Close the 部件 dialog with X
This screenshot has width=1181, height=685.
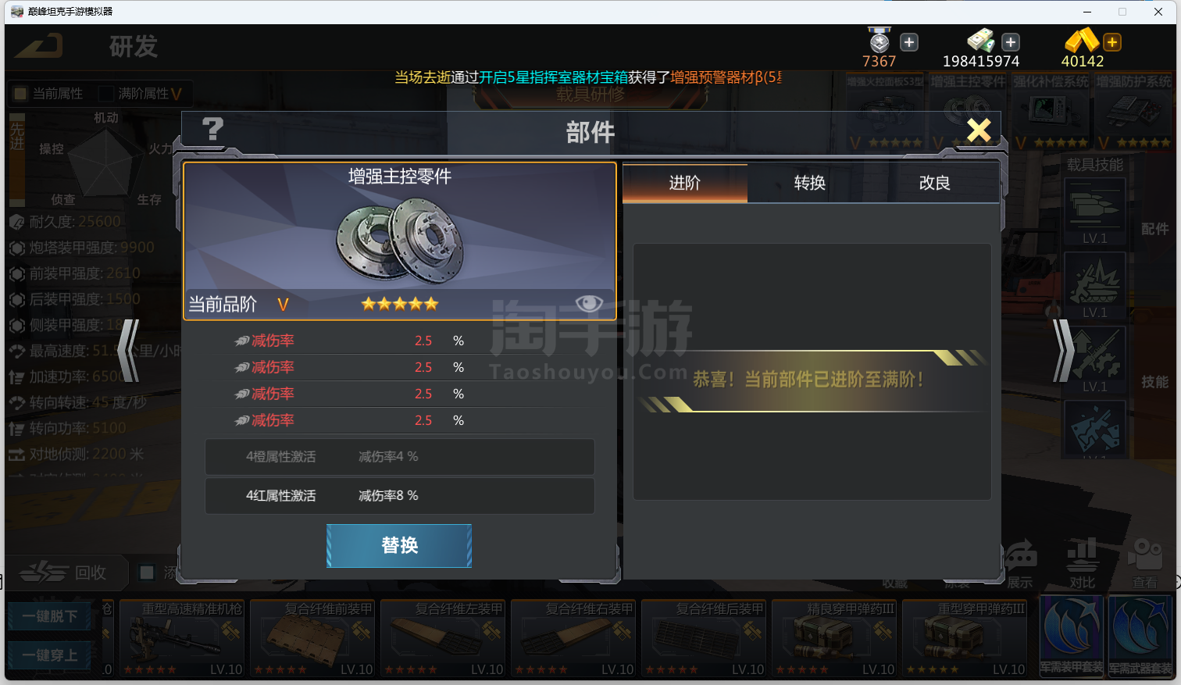tap(979, 130)
